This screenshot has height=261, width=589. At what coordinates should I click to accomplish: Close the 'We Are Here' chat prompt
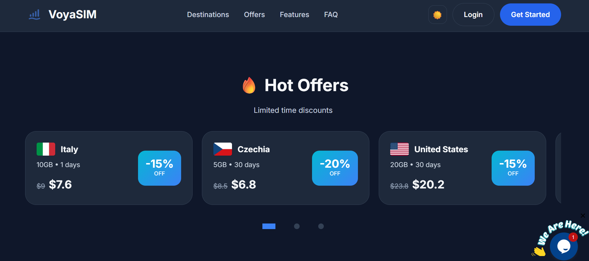tap(583, 215)
